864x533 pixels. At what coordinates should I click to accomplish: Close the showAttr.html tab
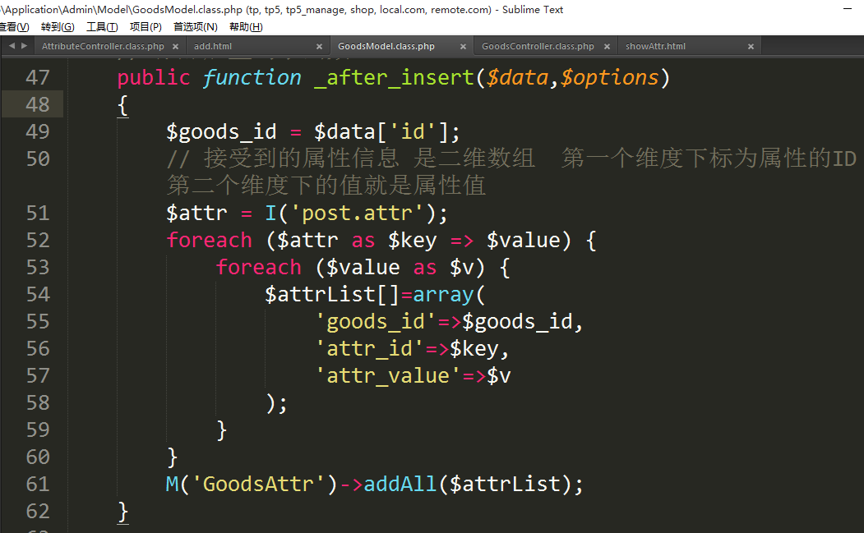point(751,47)
